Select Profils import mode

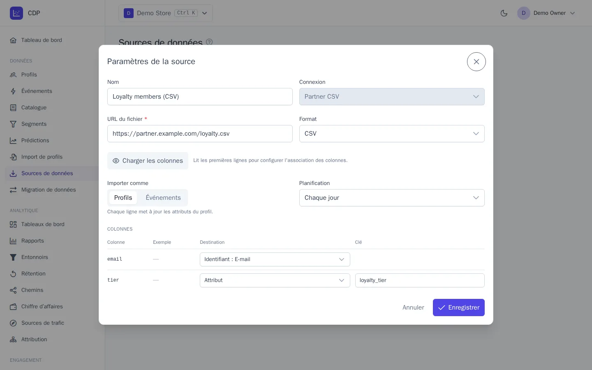tap(123, 198)
